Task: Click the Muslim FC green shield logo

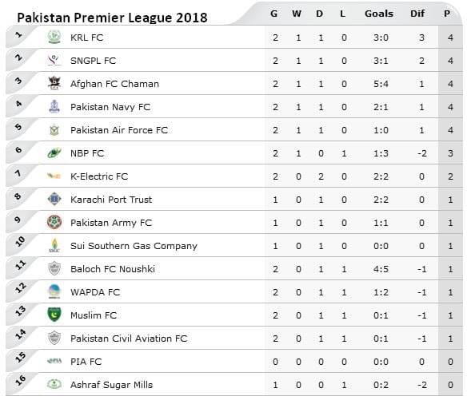Action: click(x=54, y=315)
